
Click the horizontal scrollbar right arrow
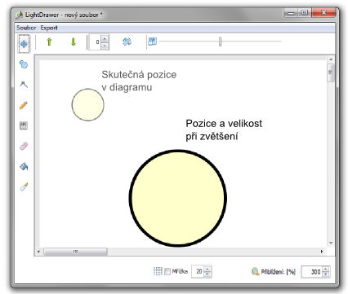(322, 252)
